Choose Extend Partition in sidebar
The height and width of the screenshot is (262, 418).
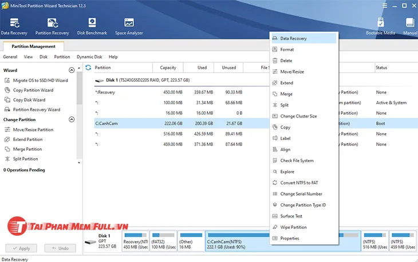coord(23,139)
